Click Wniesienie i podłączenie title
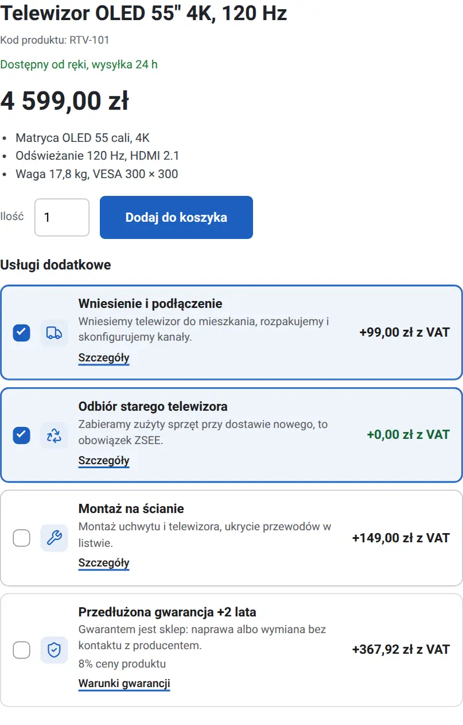Screen dimensions: 463x725 150,303
